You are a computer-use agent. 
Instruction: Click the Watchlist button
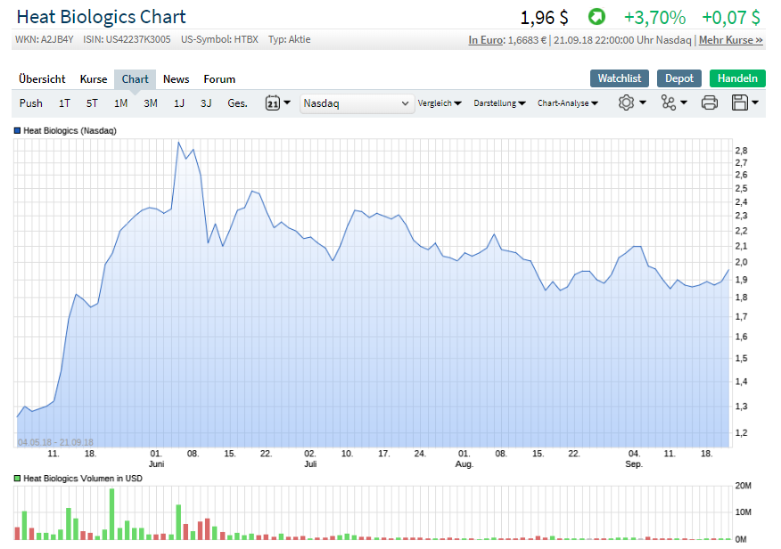coord(619,78)
